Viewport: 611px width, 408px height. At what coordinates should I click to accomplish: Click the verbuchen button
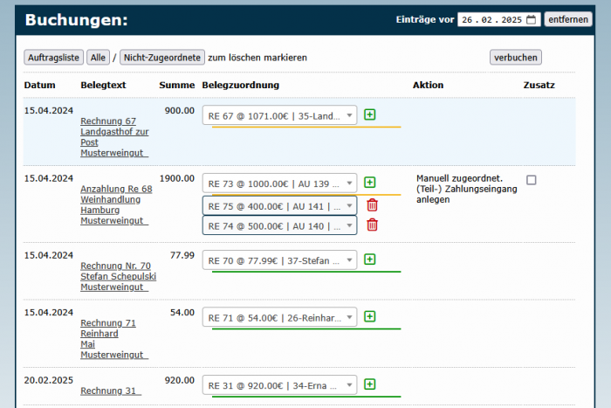[515, 58]
